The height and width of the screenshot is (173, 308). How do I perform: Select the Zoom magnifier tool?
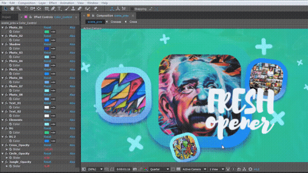[18, 9]
